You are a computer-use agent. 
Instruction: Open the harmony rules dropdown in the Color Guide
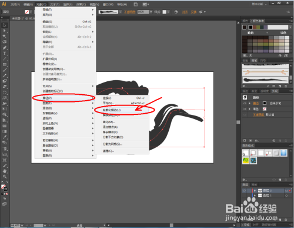pos(290,27)
